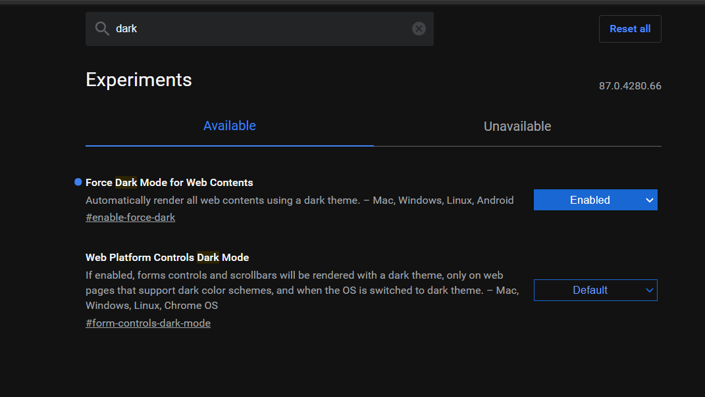Open the Default dropdown for Web Platform Controls
The image size is (705, 397).
click(595, 290)
